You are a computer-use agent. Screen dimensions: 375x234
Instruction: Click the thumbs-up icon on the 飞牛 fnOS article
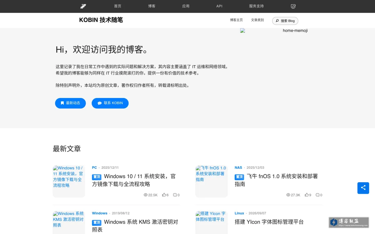pos(307,195)
